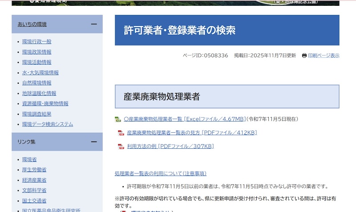
Task: Collapse the リンク集 section with minus icon
Action: click(x=94, y=142)
